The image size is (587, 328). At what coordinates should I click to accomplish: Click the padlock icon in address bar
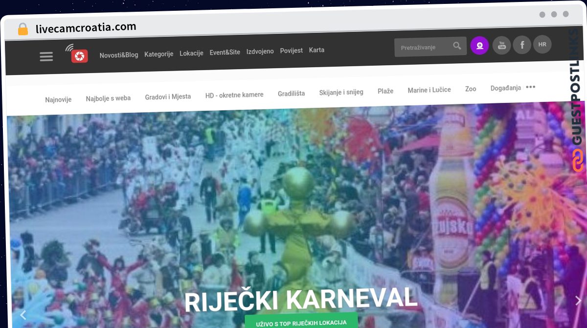coord(23,29)
